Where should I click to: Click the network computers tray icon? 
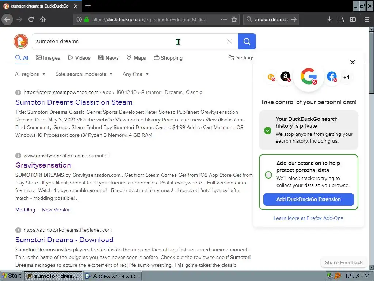point(330,276)
